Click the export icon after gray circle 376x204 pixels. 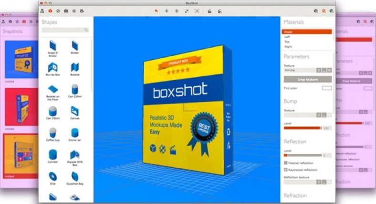click(82, 11)
